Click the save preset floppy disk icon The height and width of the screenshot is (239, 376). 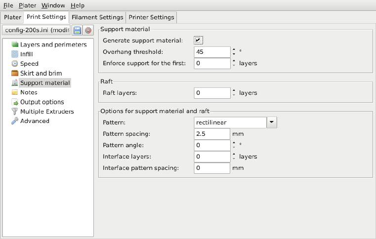[78, 31]
